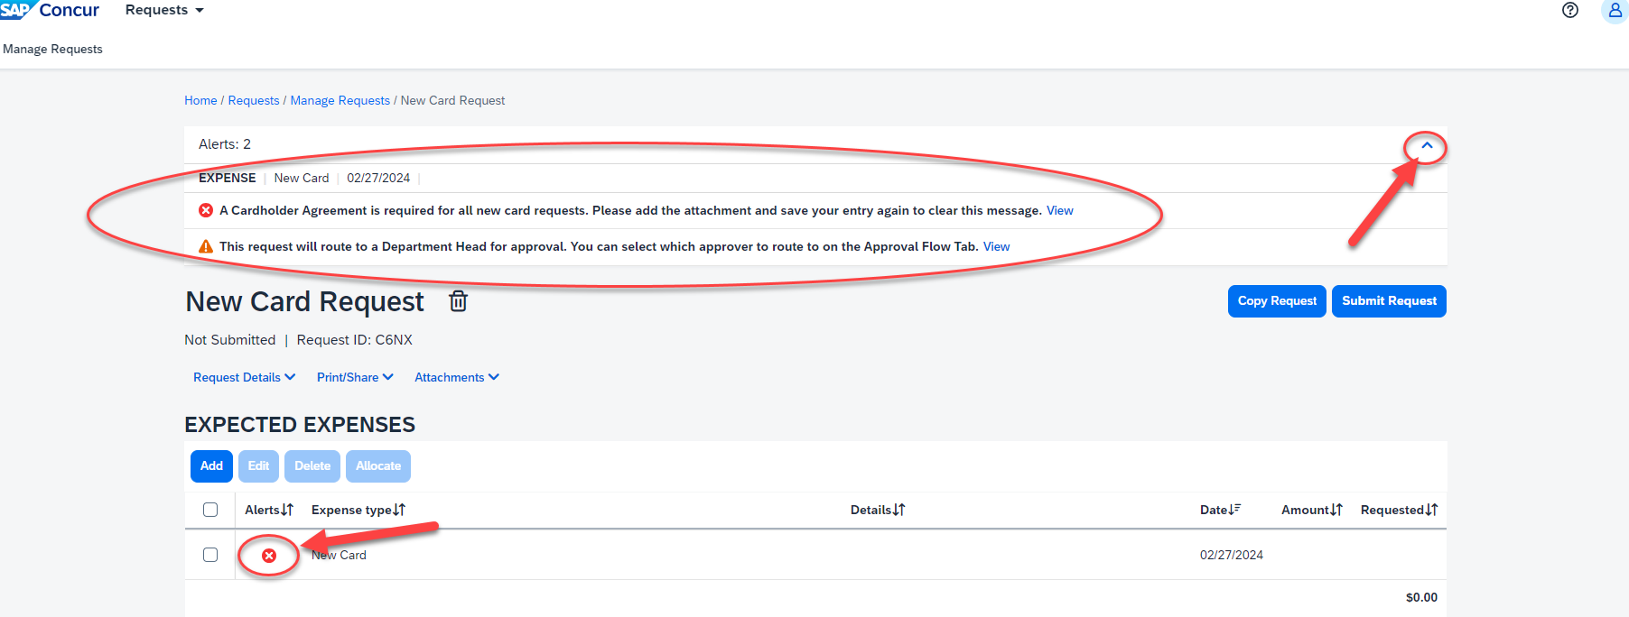Click the SAP Concur logo
This screenshot has height=617, width=1629.
[x=50, y=10]
